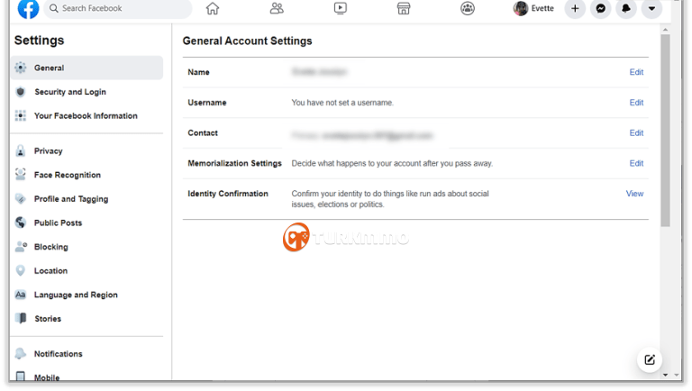Image resolution: width=692 pixels, height=391 pixels.
Task: Open Evette's profile avatar
Action: [x=520, y=8]
